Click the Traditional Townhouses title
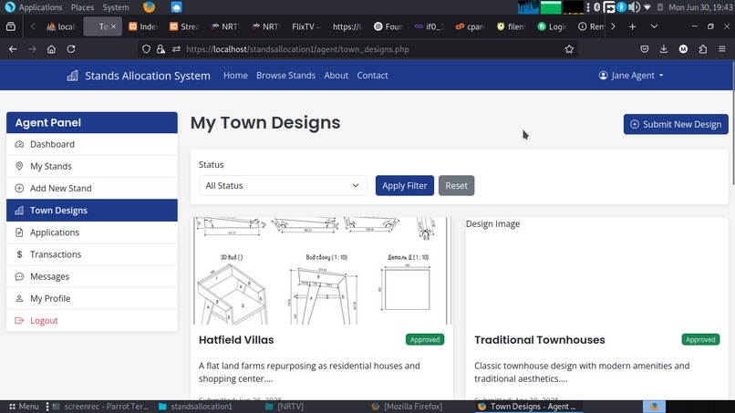Image resolution: width=735 pixels, height=413 pixels. click(540, 340)
